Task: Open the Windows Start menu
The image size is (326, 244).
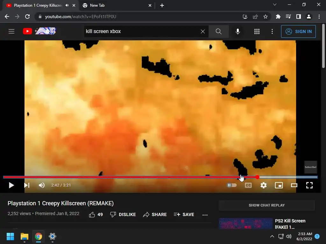Action: coord(10,236)
